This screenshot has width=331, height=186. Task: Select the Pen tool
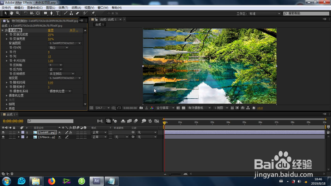(x=51, y=13)
